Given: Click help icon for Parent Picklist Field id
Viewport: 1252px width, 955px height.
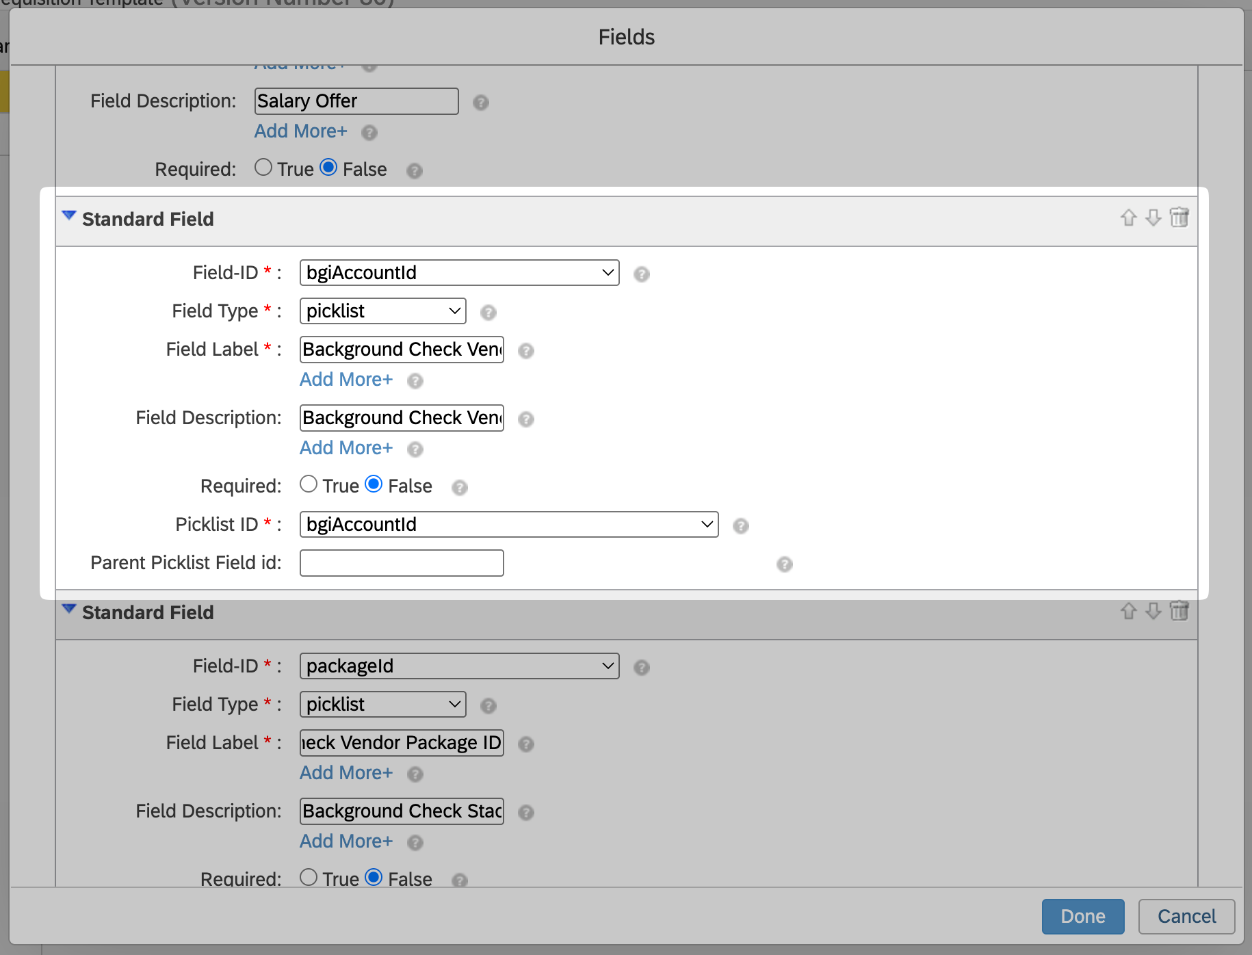Looking at the screenshot, I should tap(784, 564).
